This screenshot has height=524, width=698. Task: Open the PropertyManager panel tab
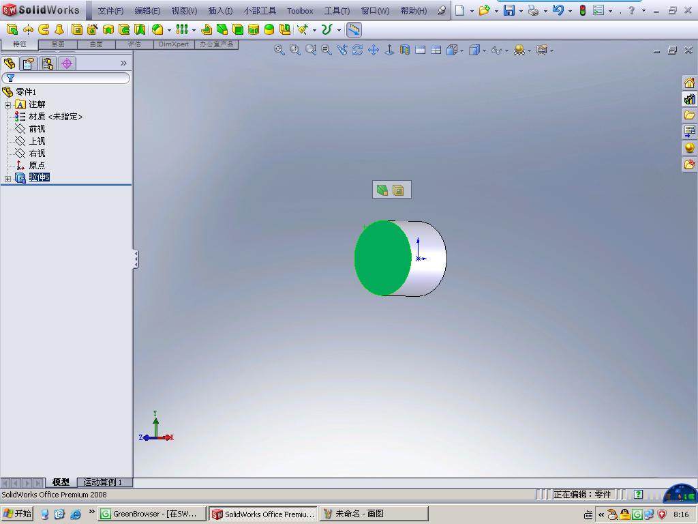click(x=29, y=63)
